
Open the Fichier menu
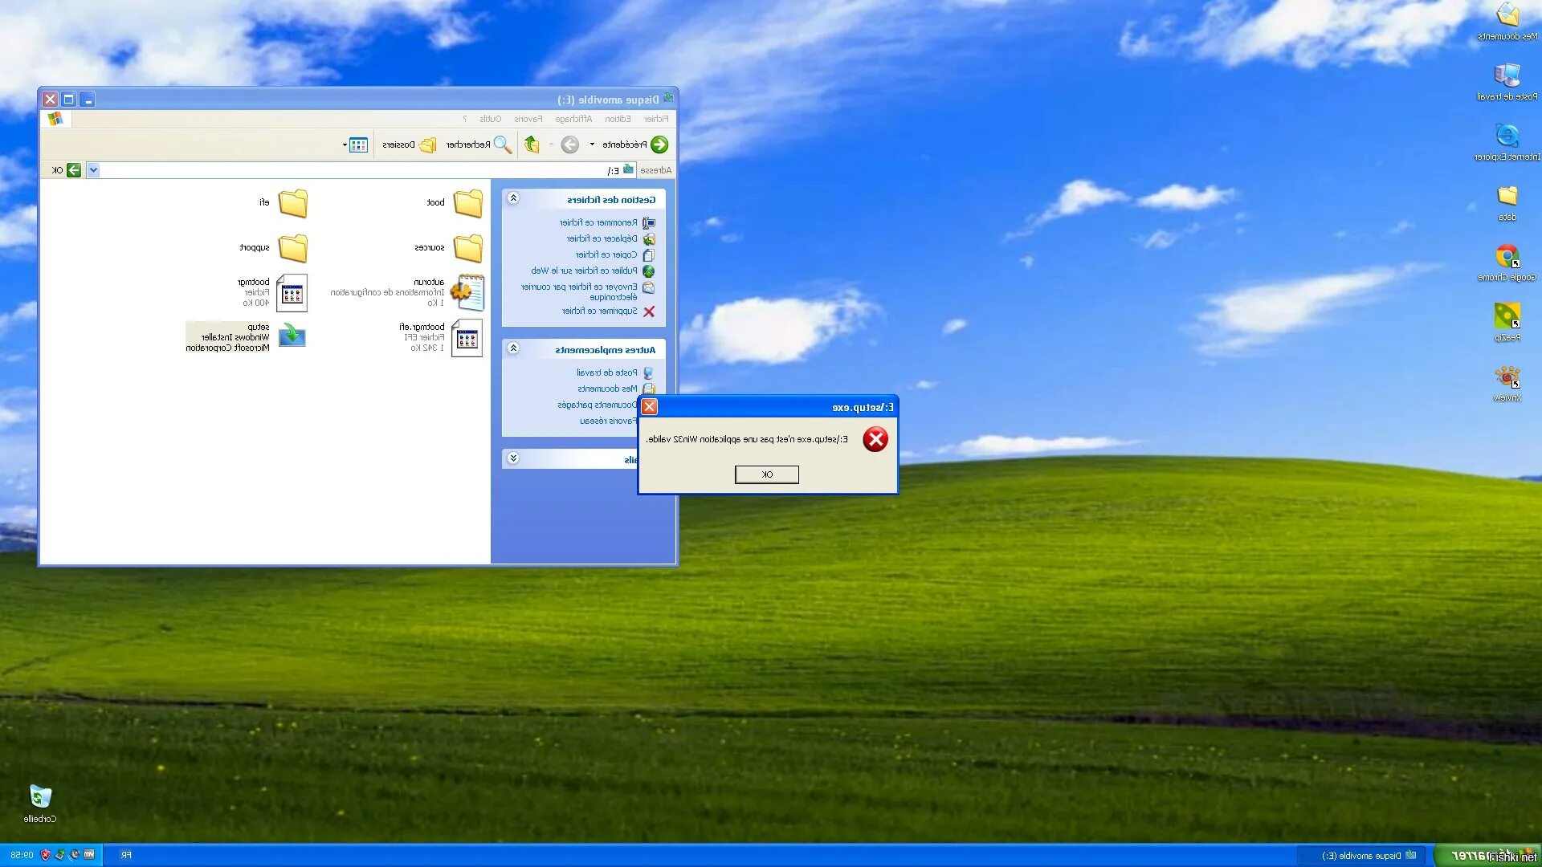coord(655,119)
